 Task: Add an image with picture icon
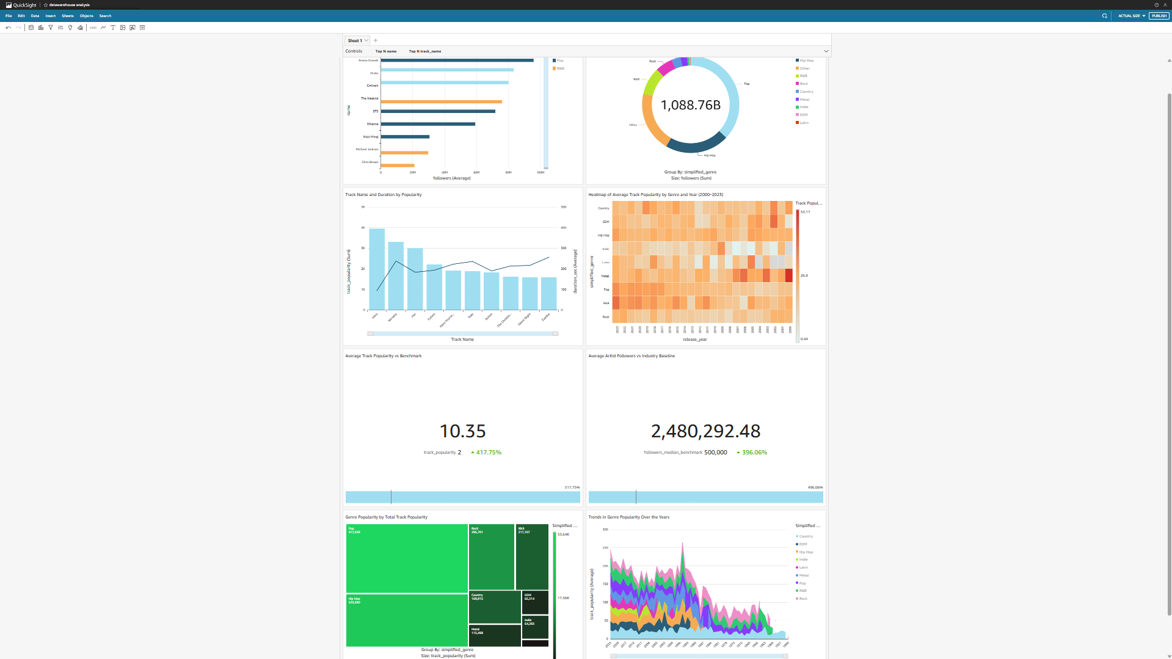coord(123,27)
